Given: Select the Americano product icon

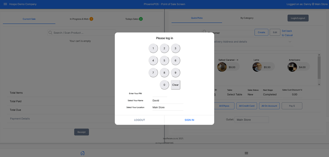Looking at the screenshot, I should pyautogui.click(x=292, y=67).
